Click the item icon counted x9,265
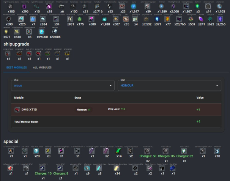 pos(221,19)
